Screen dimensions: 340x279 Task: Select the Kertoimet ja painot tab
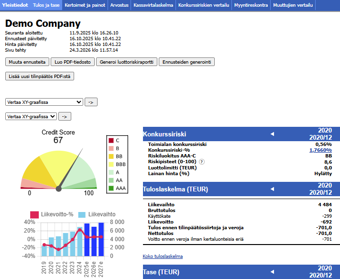point(85,5)
